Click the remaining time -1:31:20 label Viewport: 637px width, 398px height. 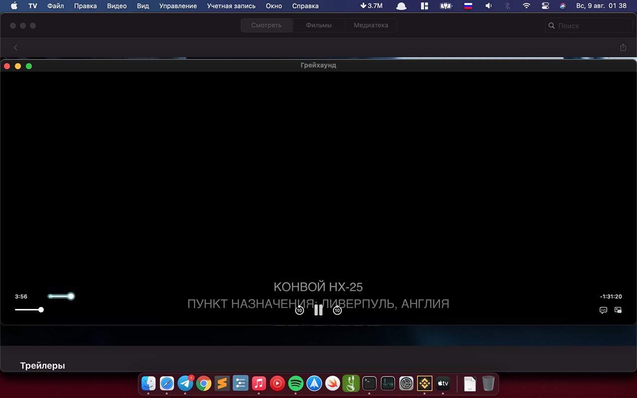pyautogui.click(x=611, y=297)
